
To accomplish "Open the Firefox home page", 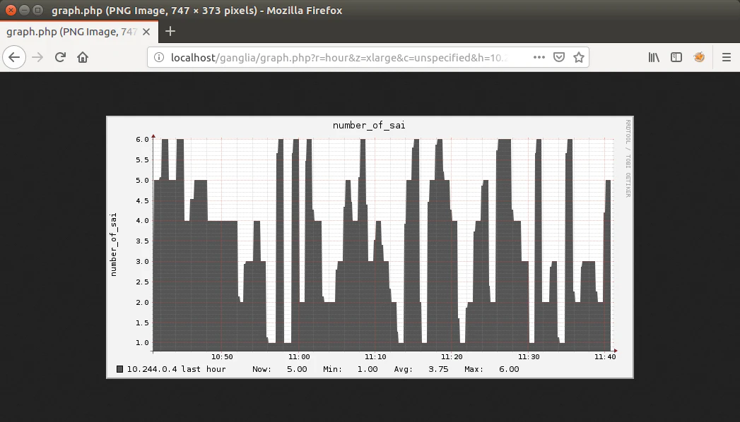I will [x=83, y=57].
